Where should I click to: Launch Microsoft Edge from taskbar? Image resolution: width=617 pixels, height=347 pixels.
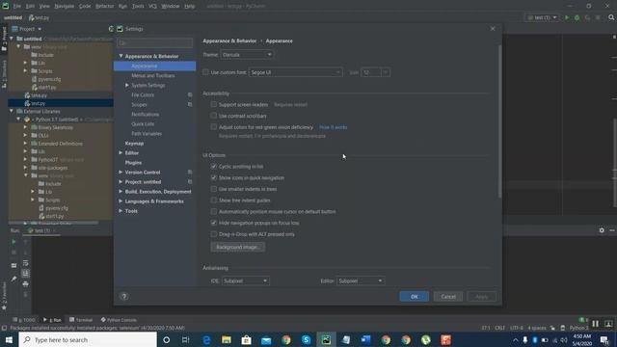[206, 340]
